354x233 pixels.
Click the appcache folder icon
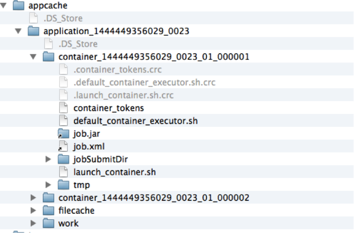[x=18, y=5]
